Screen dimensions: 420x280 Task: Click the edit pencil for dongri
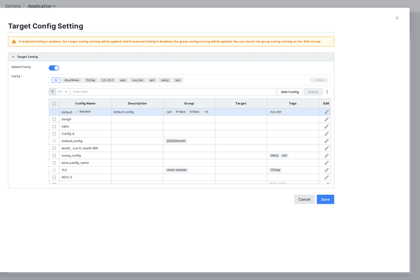click(x=326, y=119)
